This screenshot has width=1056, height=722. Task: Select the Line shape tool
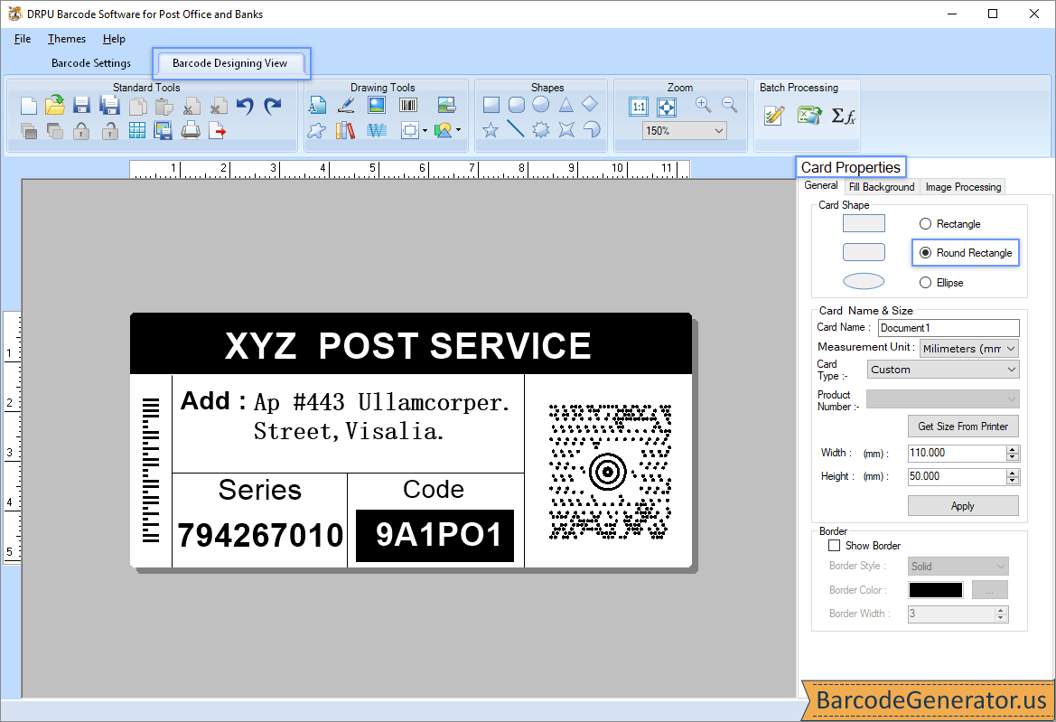pyautogui.click(x=516, y=128)
